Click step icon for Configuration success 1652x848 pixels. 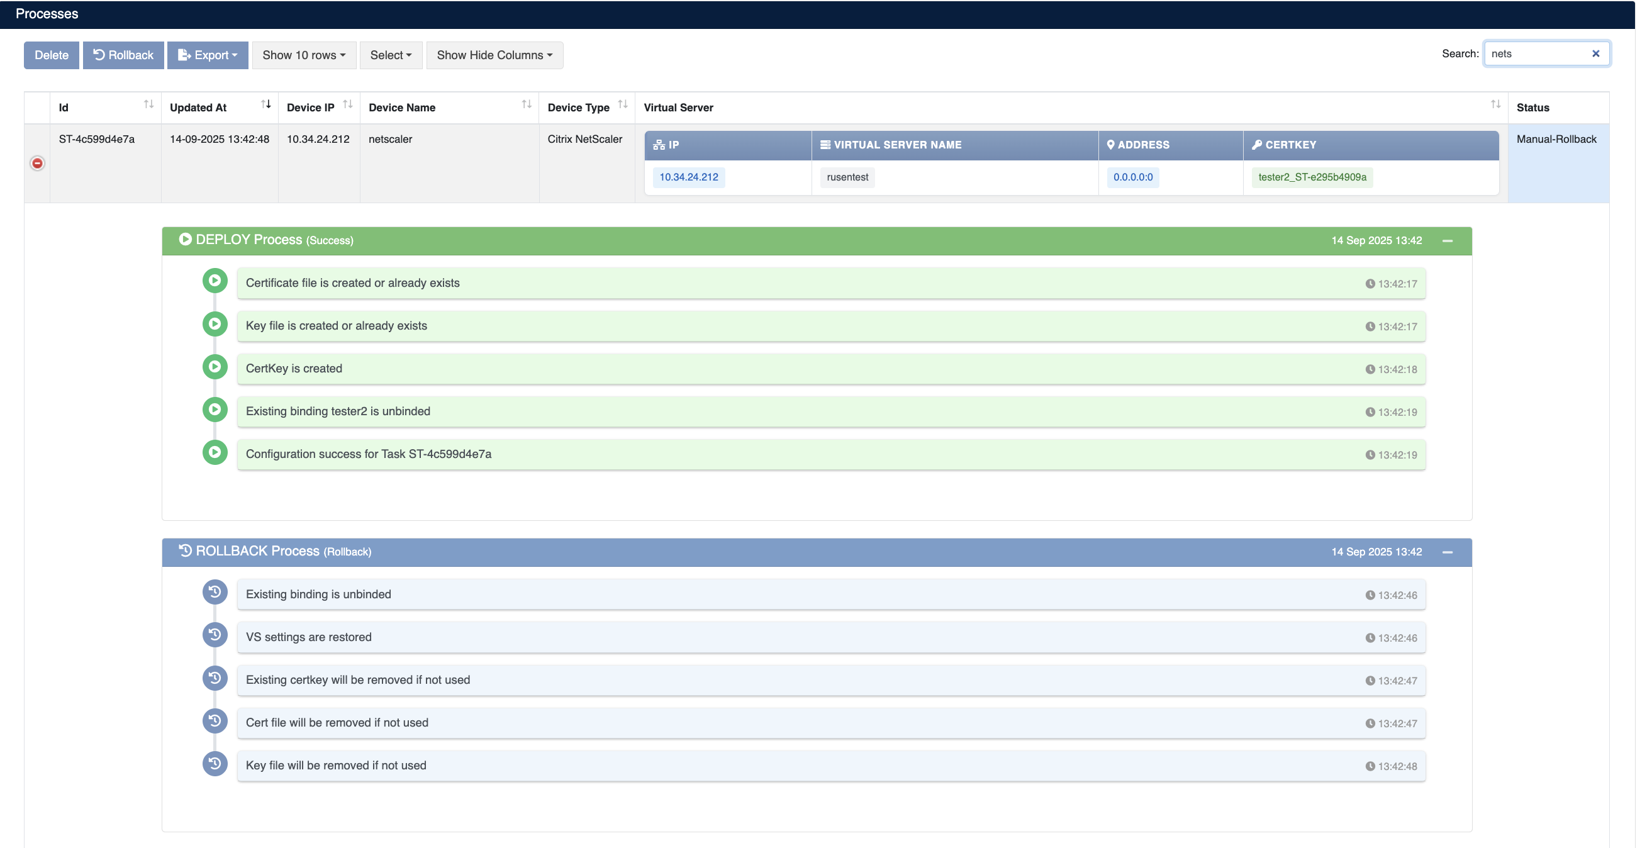click(x=215, y=452)
